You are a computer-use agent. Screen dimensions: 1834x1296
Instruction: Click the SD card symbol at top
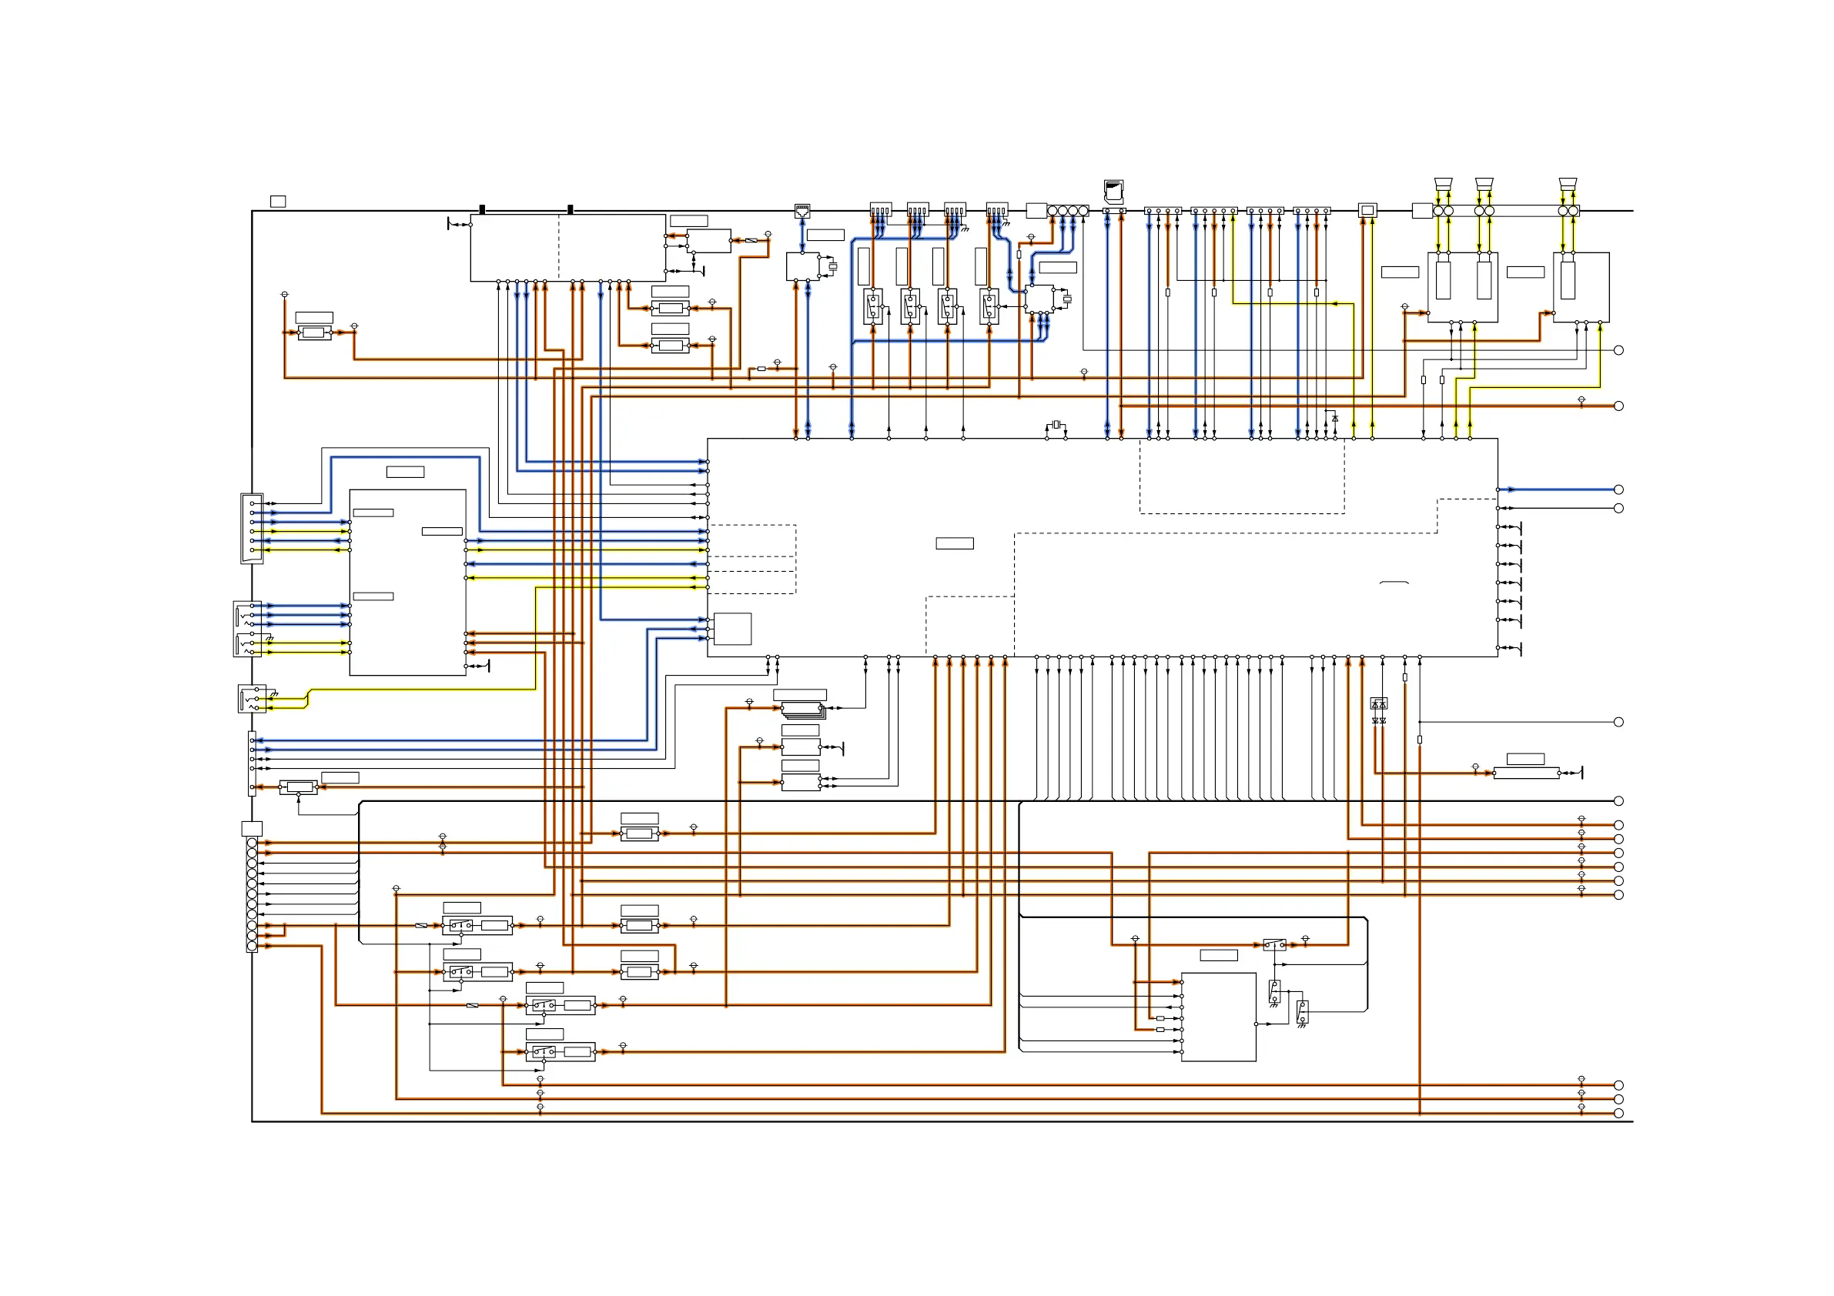click(1113, 192)
